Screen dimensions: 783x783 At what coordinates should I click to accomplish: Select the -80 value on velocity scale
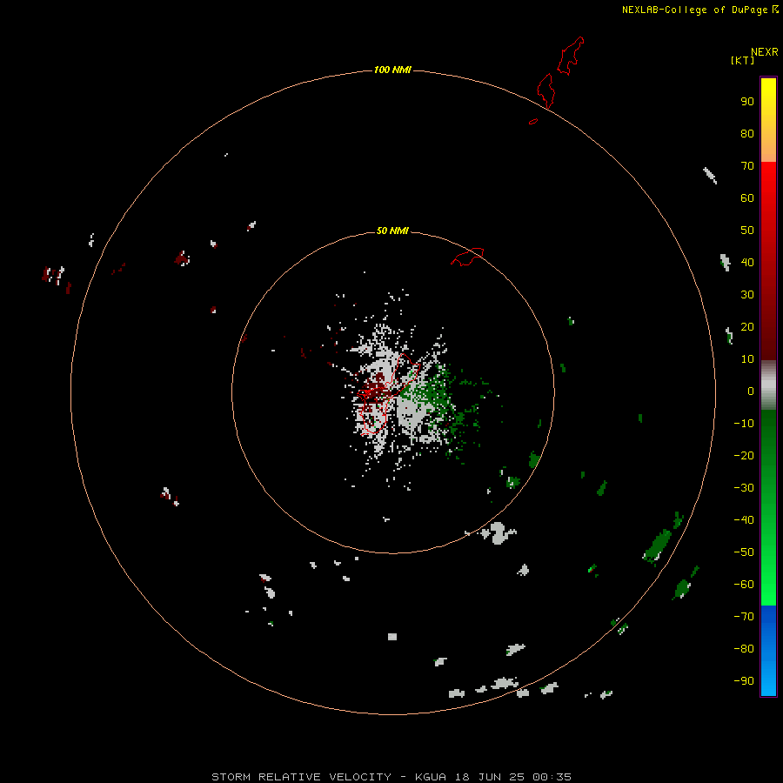(744, 649)
